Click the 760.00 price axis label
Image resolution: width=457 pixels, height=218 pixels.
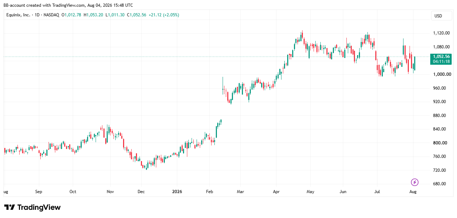pos(439,156)
